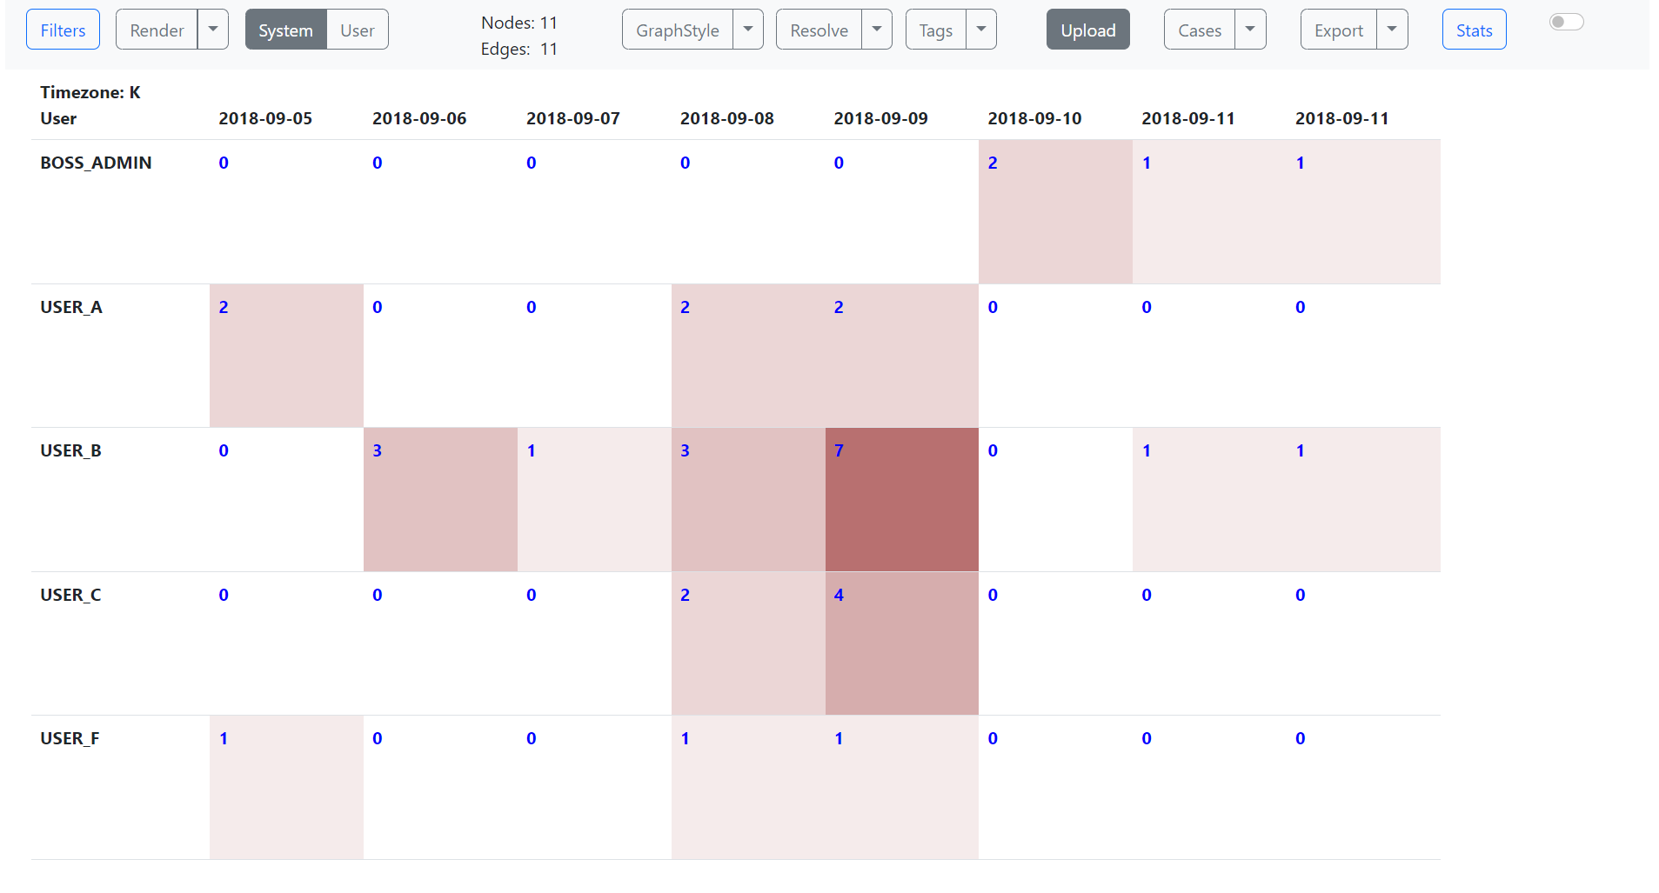The height and width of the screenshot is (893, 1659).
Task: Expand the Cases dropdown arrow
Action: pos(1250,30)
